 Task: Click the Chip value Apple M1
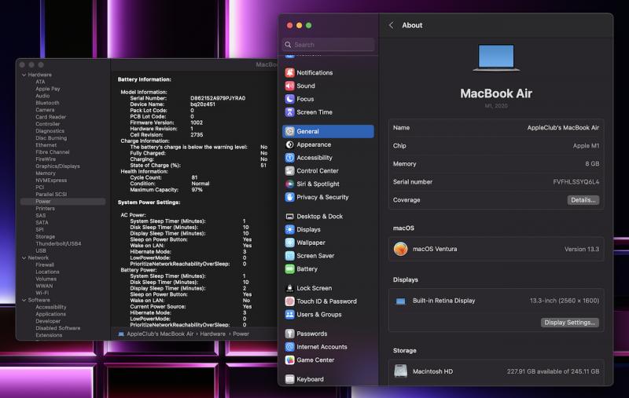tap(586, 146)
